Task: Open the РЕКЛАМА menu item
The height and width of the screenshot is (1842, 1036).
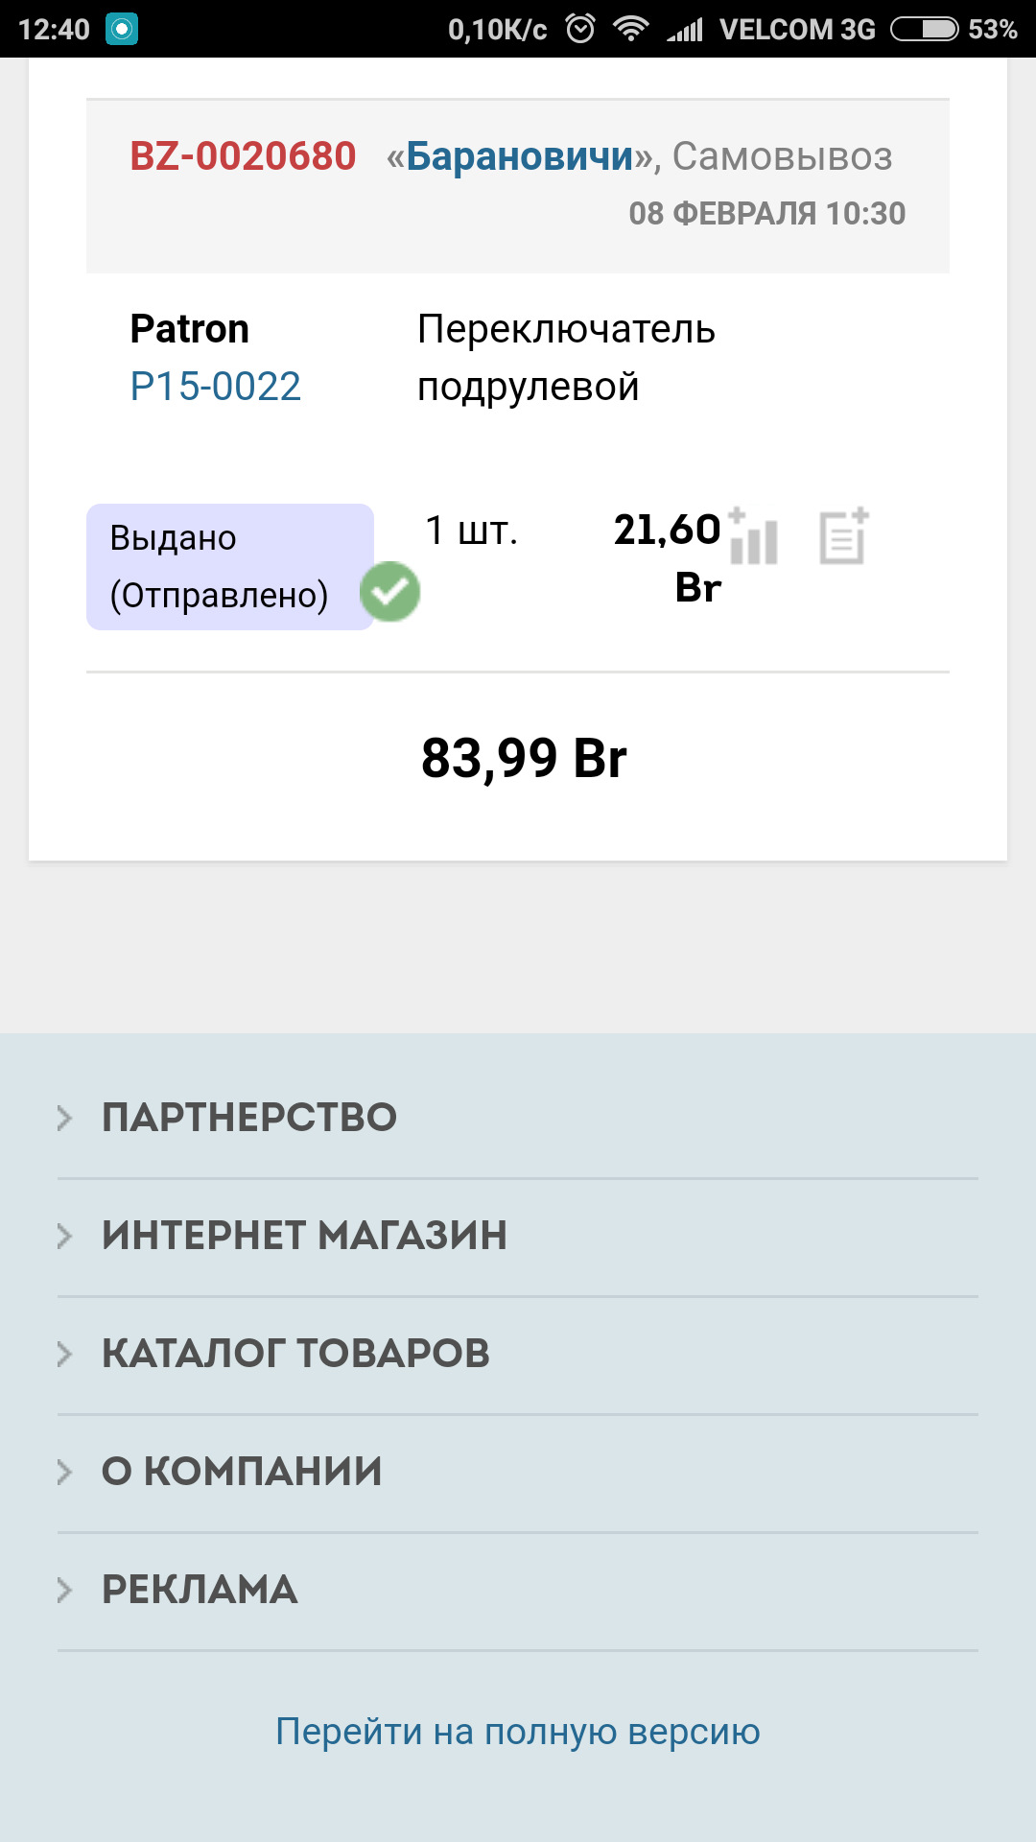Action: [x=200, y=1590]
